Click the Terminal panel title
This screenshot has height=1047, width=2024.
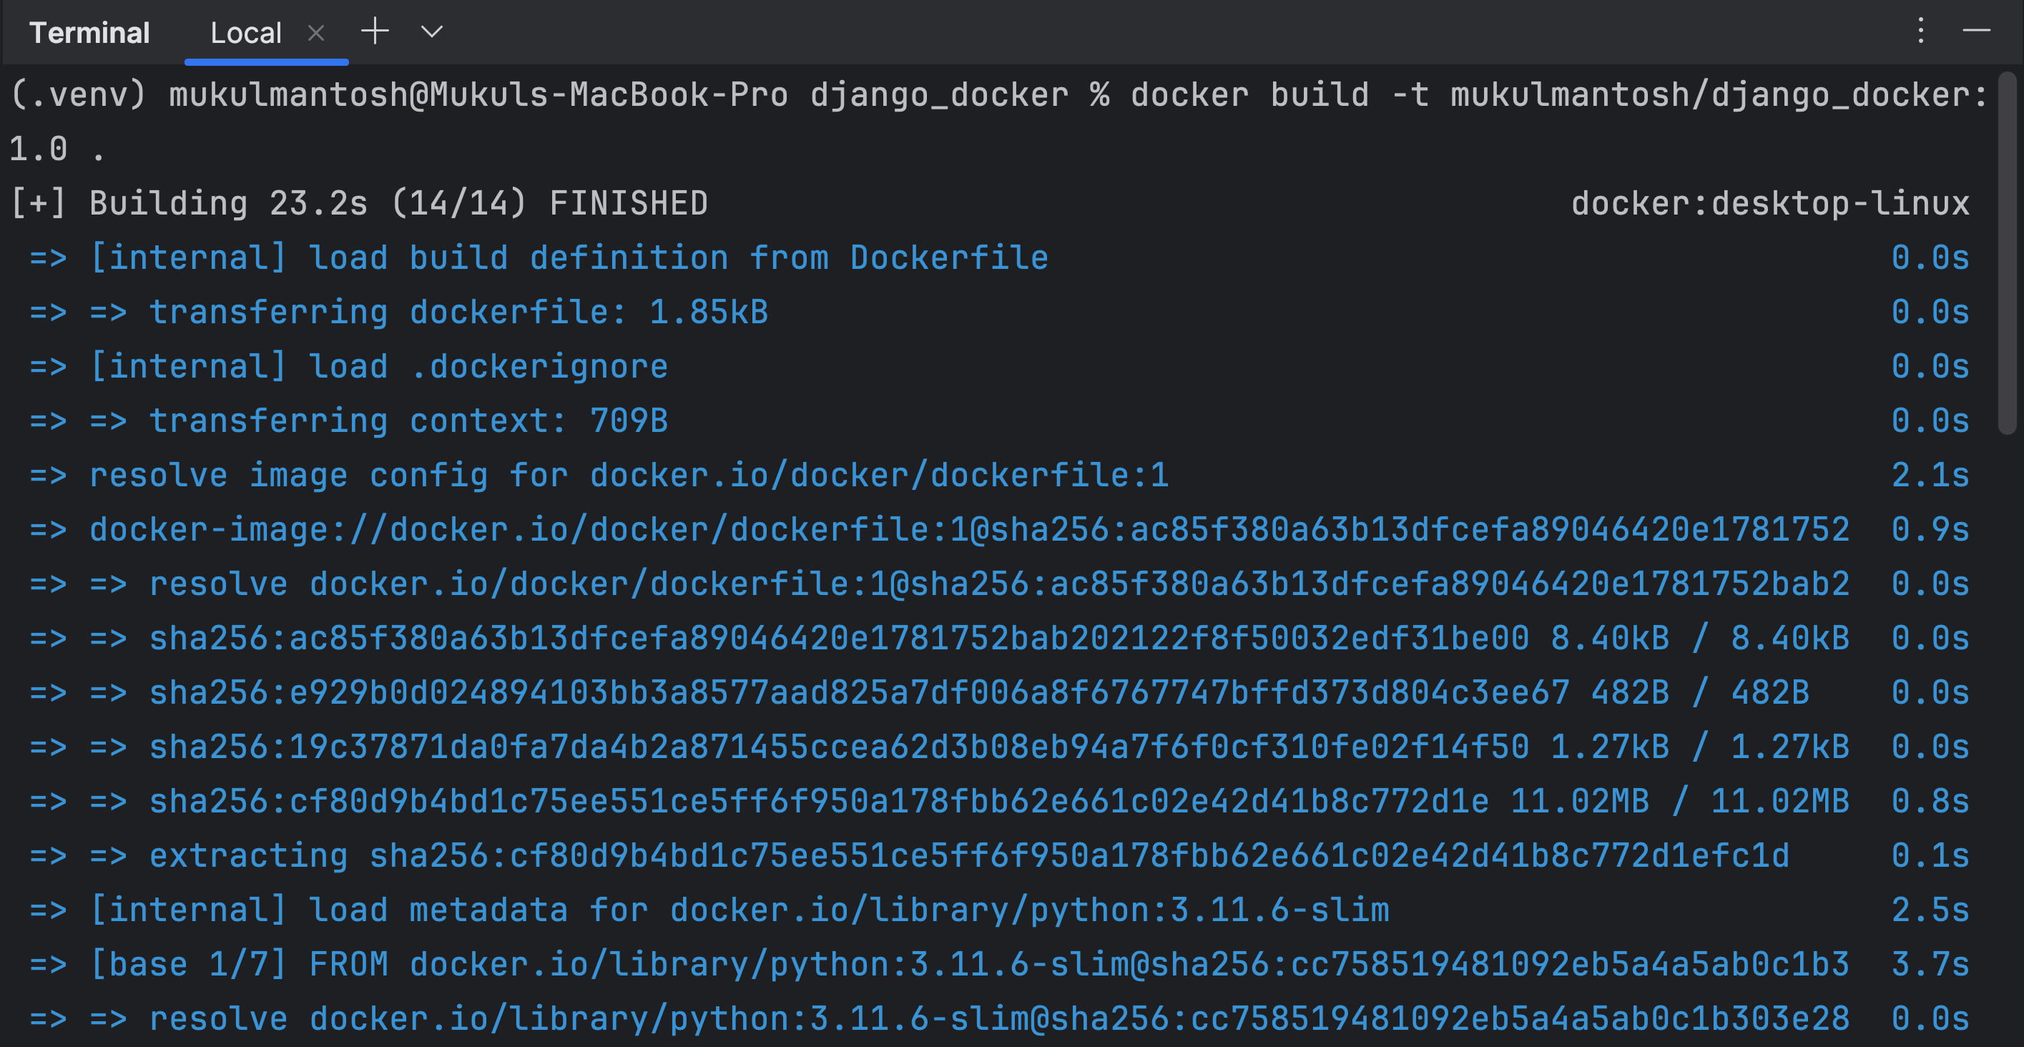point(89,33)
